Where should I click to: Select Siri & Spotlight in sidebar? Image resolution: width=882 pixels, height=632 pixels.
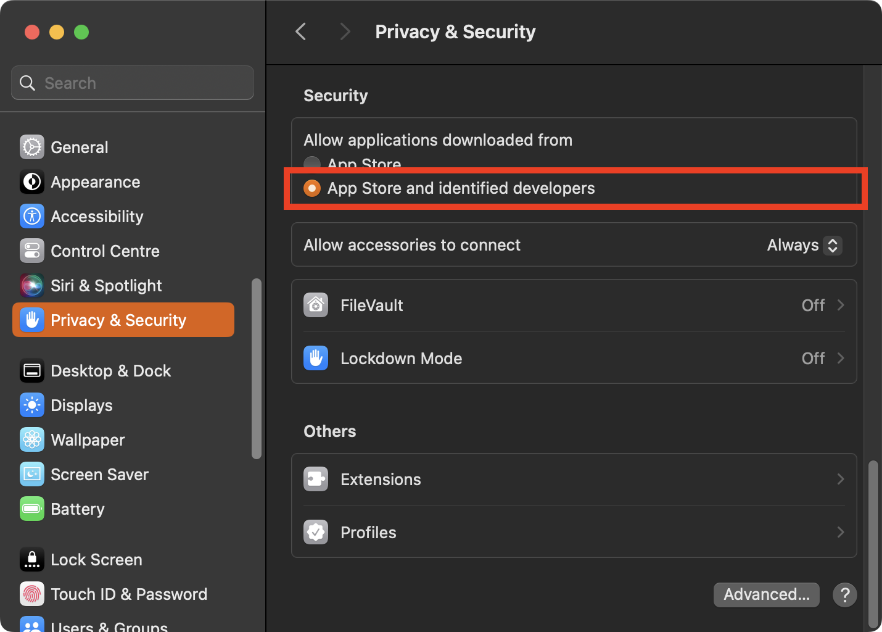(x=123, y=285)
